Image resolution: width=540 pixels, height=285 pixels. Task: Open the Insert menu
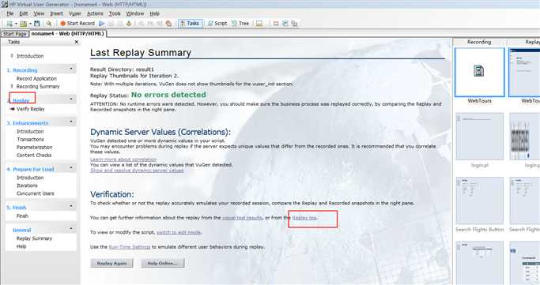tap(56, 13)
